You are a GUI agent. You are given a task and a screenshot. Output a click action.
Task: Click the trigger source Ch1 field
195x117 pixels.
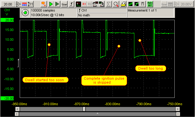click(102, 10)
